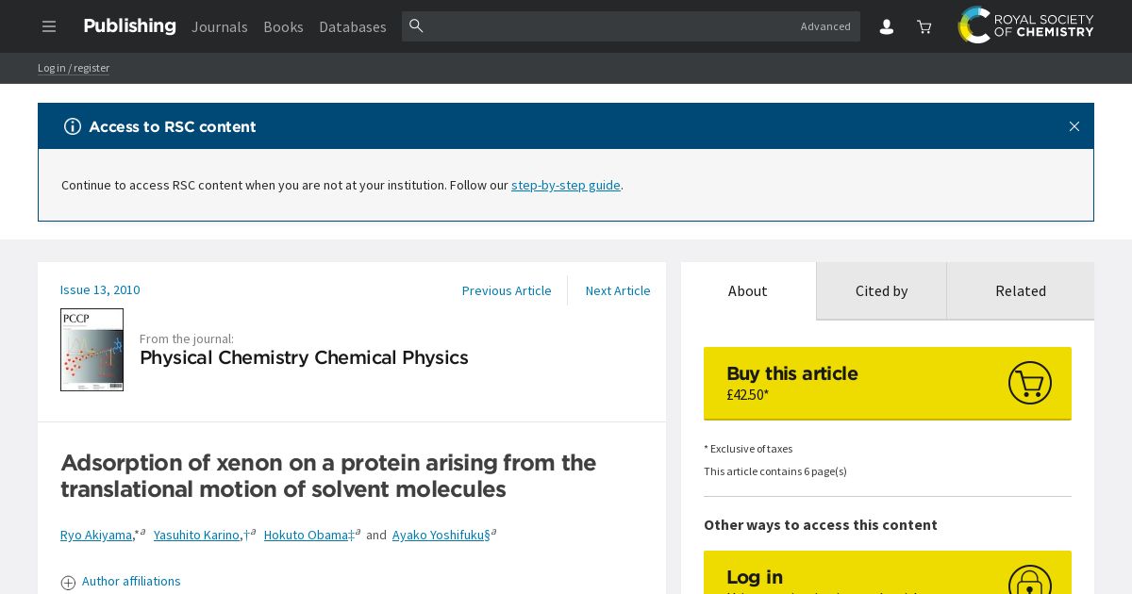Close the Access to RSC content banner

pos(1074,126)
